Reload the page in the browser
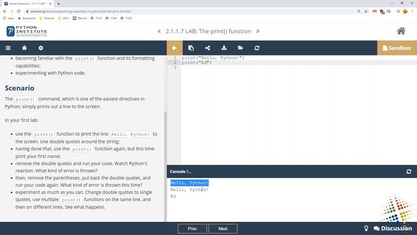The height and width of the screenshot is (235, 417). pyautogui.click(x=19, y=12)
